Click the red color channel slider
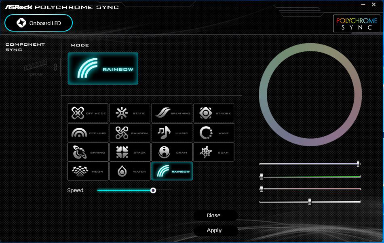Viewport: 384px width, 243px height. 310,189
